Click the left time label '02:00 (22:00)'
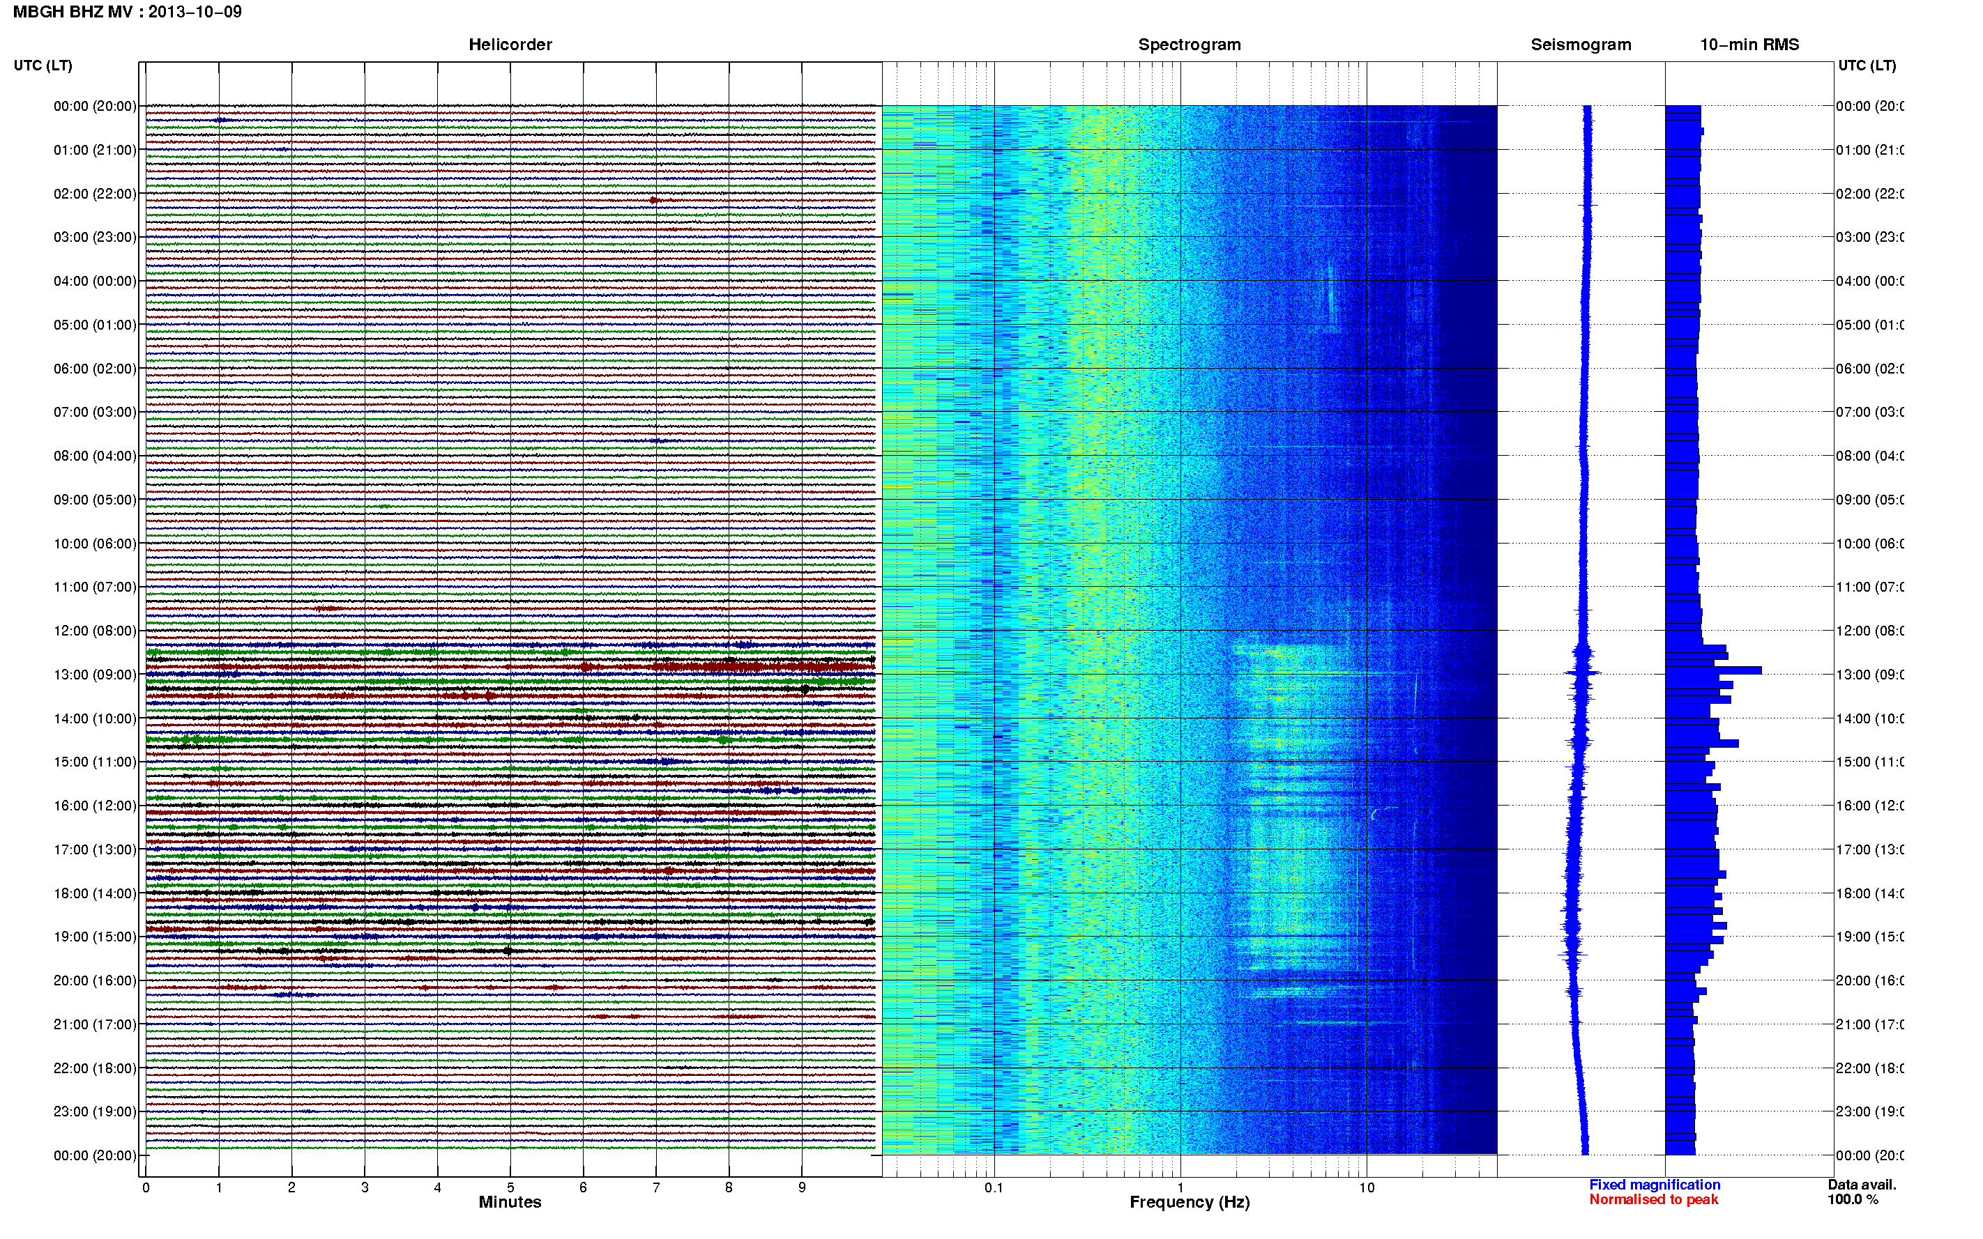 pyautogui.click(x=95, y=194)
